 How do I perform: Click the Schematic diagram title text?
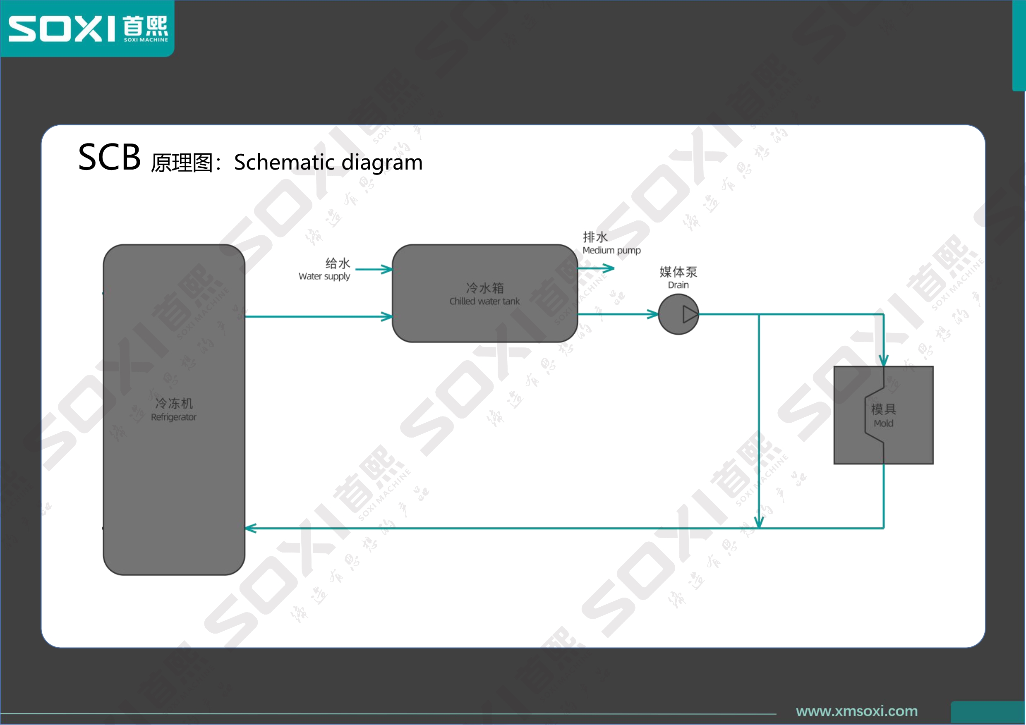328,162
